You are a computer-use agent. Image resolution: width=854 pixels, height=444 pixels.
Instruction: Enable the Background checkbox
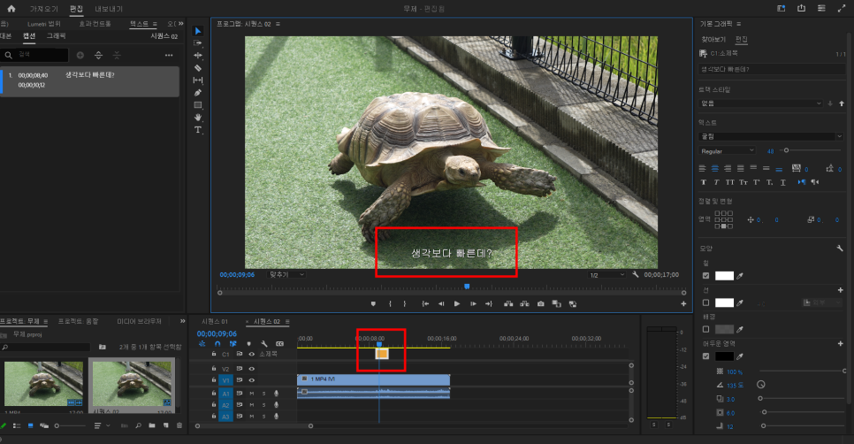click(x=705, y=329)
